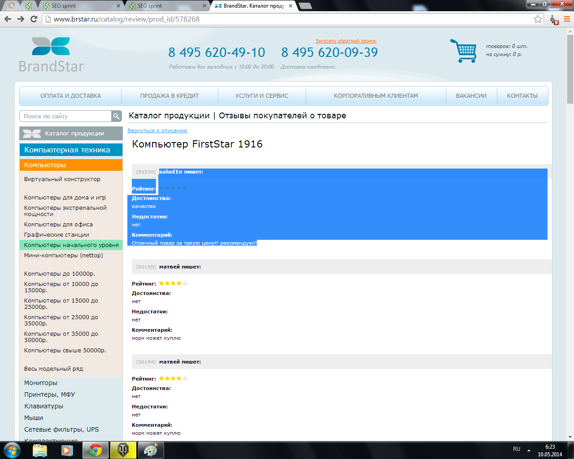Open Компьютеры от 35000 до 50000р.
This screenshot has width=574, height=459.
coord(61,337)
